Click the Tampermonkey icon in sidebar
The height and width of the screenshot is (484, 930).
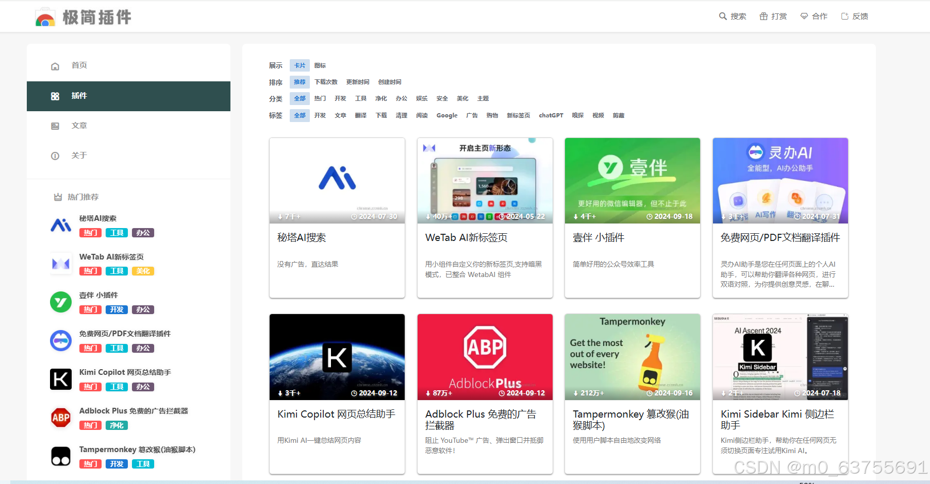pyautogui.click(x=61, y=456)
